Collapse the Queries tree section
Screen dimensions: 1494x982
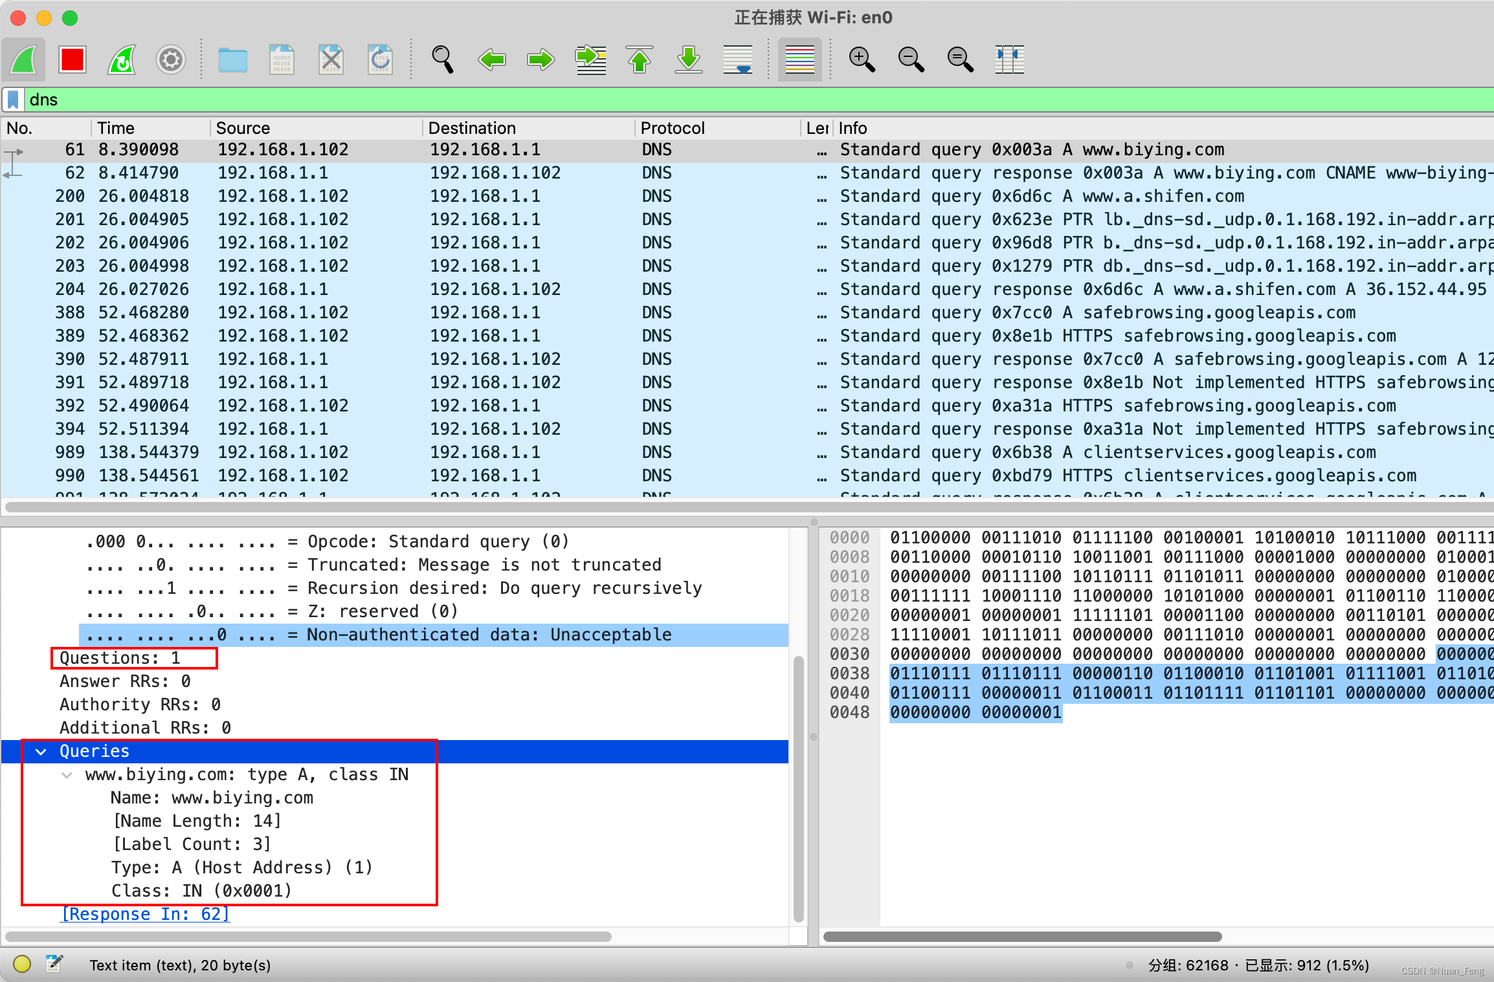click(x=41, y=752)
